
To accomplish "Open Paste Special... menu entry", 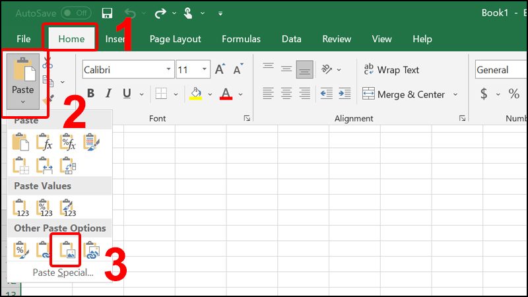I will [x=63, y=272].
